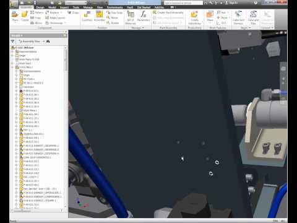Switch to the Environments ribbon tab
This screenshot has height=223, width=297.
(114, 7)
